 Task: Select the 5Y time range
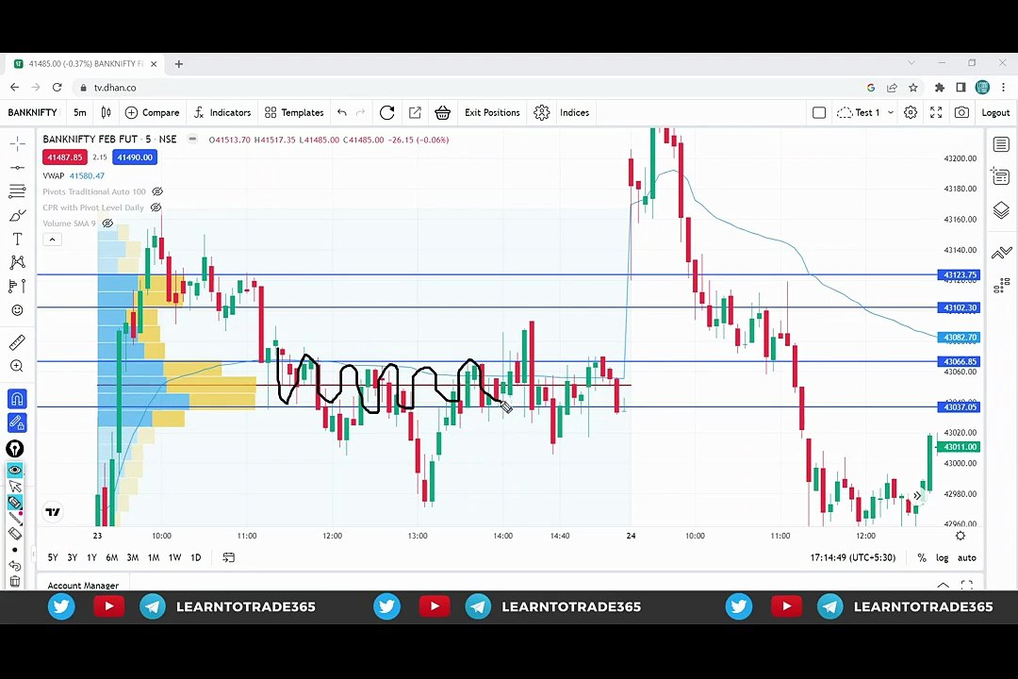pyautogui.click(x=53, y=557)
